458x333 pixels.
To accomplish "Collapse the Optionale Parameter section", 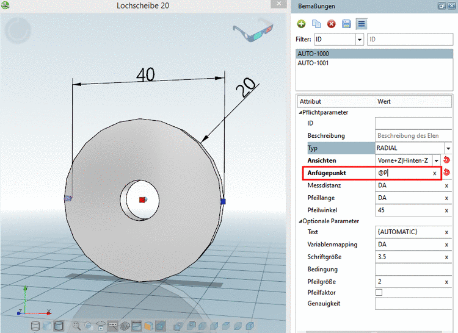I will click(x=300, y=221).
